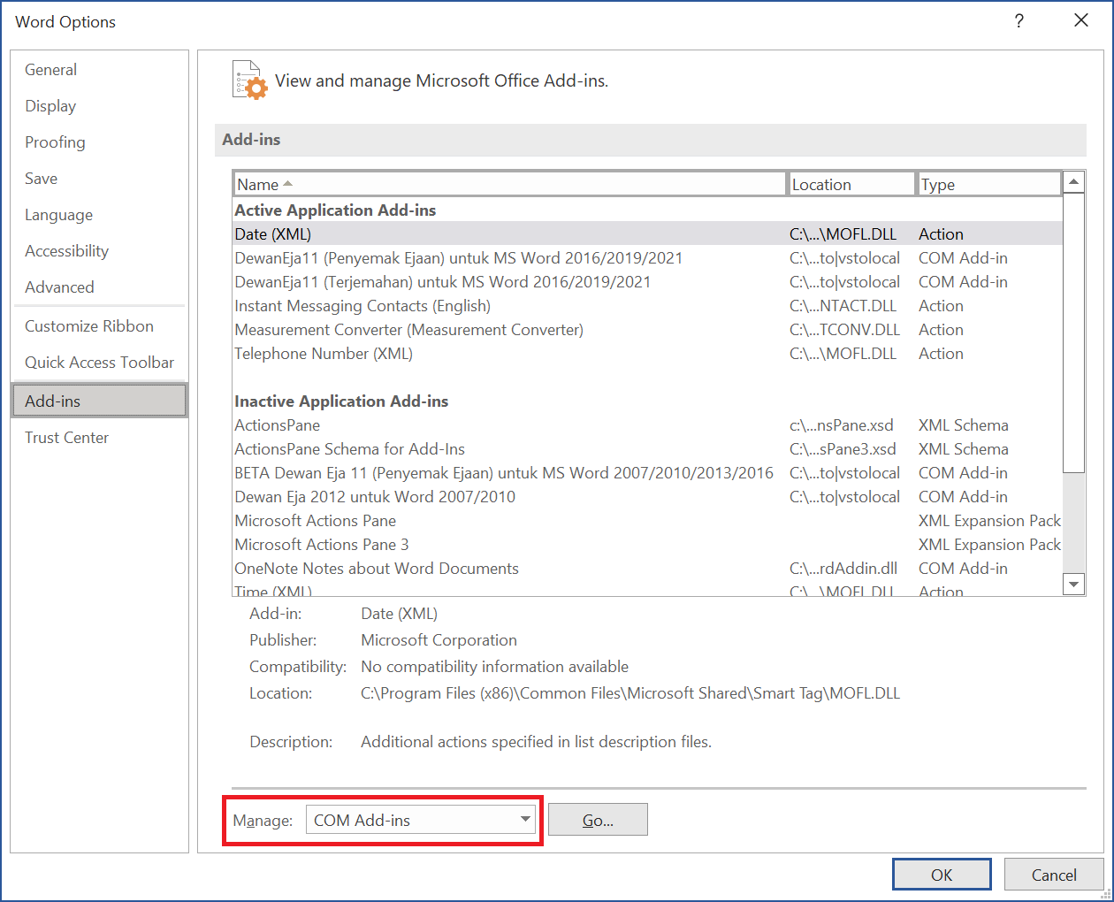Click the Type column header
This screenshot has width=1114, height=902.
(988, 184)
